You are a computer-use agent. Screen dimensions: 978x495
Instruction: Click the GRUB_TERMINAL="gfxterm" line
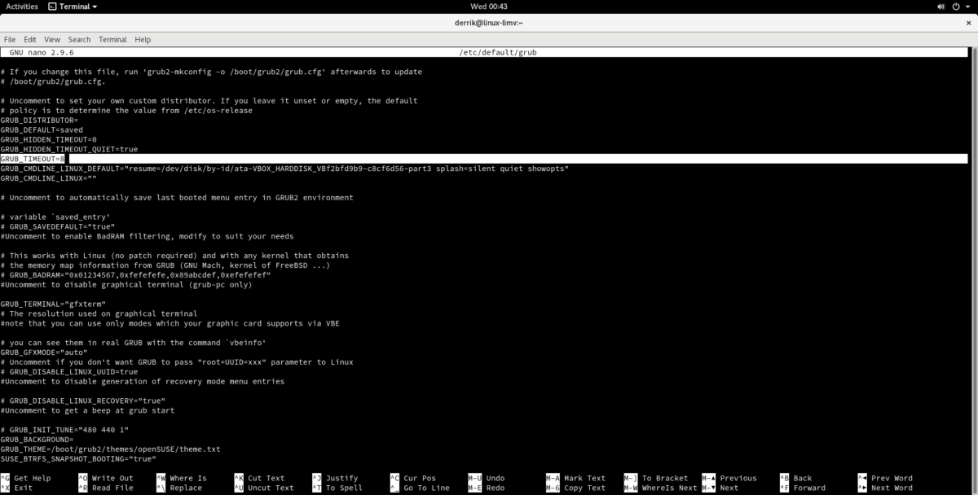53,304
